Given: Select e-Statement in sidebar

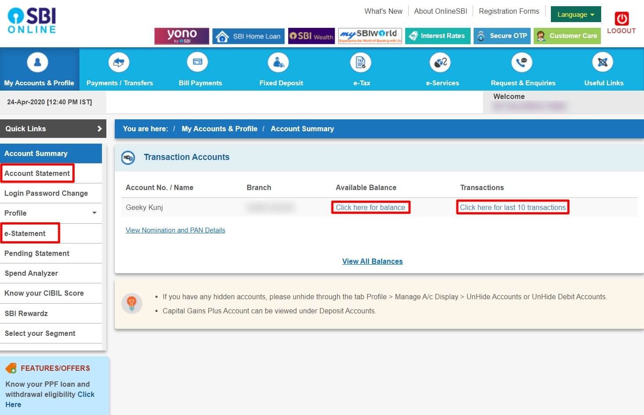Looking at the screenshot, I should click(x=51, y=233).
